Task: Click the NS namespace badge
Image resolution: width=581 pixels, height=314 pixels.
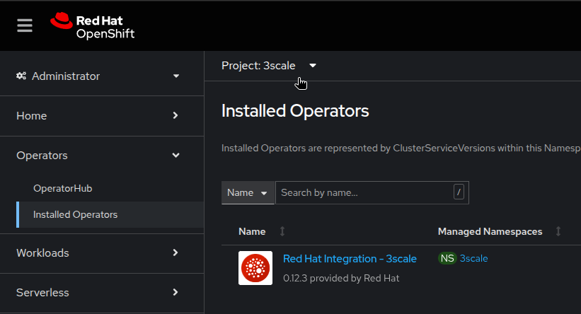Action: (x=447, y=258)
